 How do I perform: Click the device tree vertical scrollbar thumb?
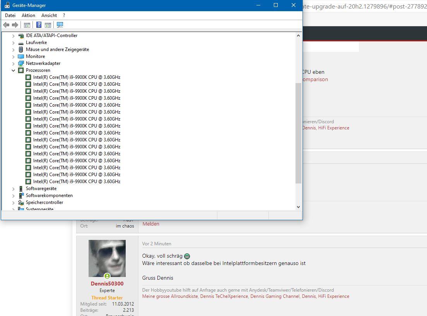click(298, 133)
